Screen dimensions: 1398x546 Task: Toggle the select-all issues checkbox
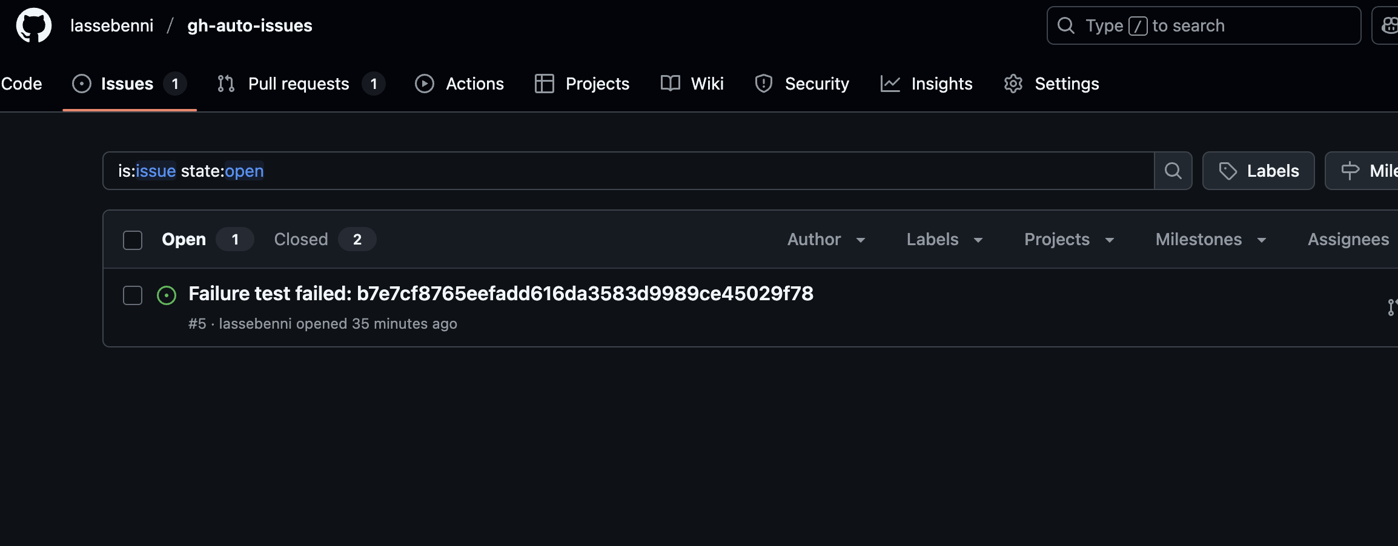coord(132,240)
